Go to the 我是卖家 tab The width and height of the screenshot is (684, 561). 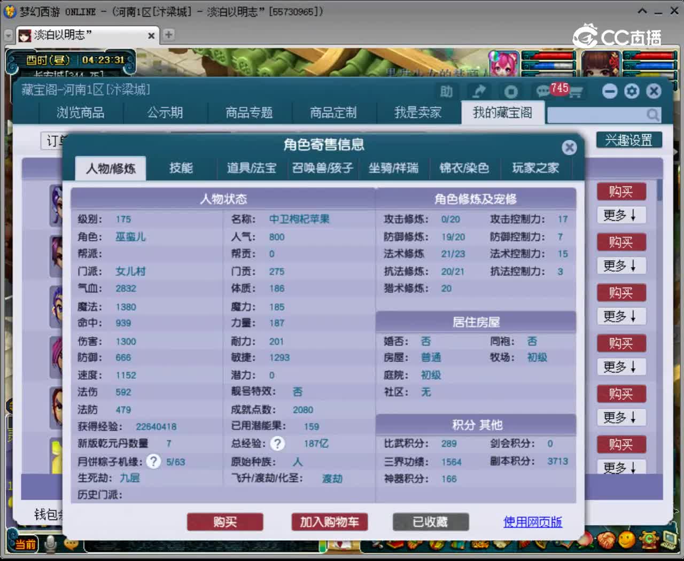[x=418, y=113]
